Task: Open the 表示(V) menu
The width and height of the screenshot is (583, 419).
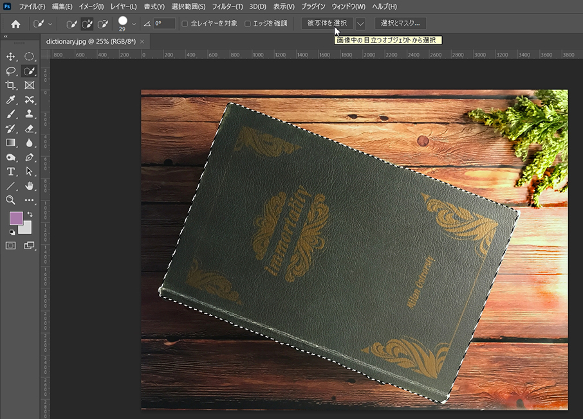Action: pyautogui.click(x=284, y=6)
